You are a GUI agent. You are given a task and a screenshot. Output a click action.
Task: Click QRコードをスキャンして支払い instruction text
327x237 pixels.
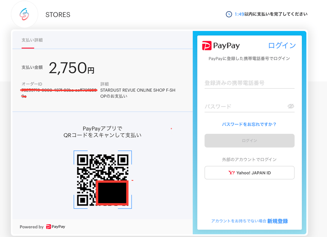click(x=103, y=135)
